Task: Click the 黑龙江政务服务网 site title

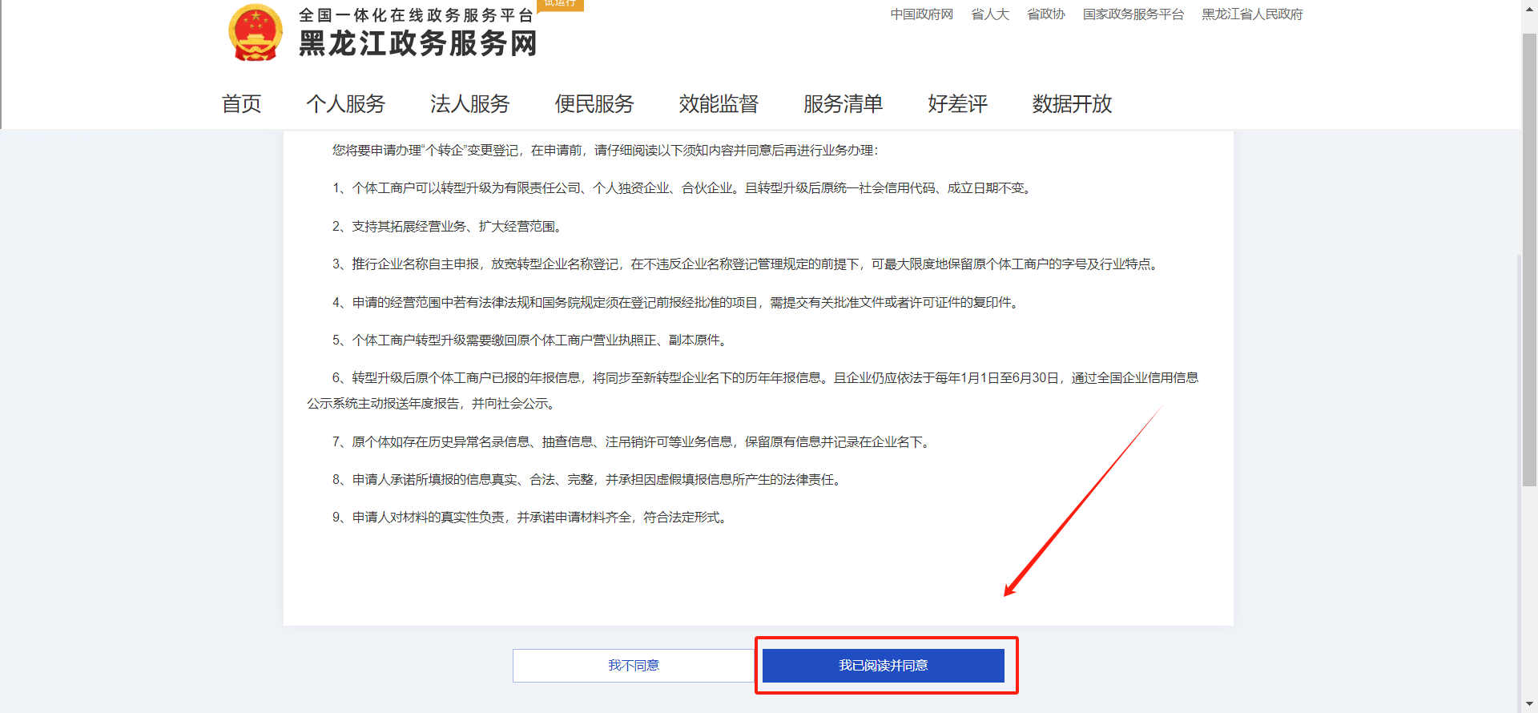Action: pyautogui.click(x=417, y=44)
